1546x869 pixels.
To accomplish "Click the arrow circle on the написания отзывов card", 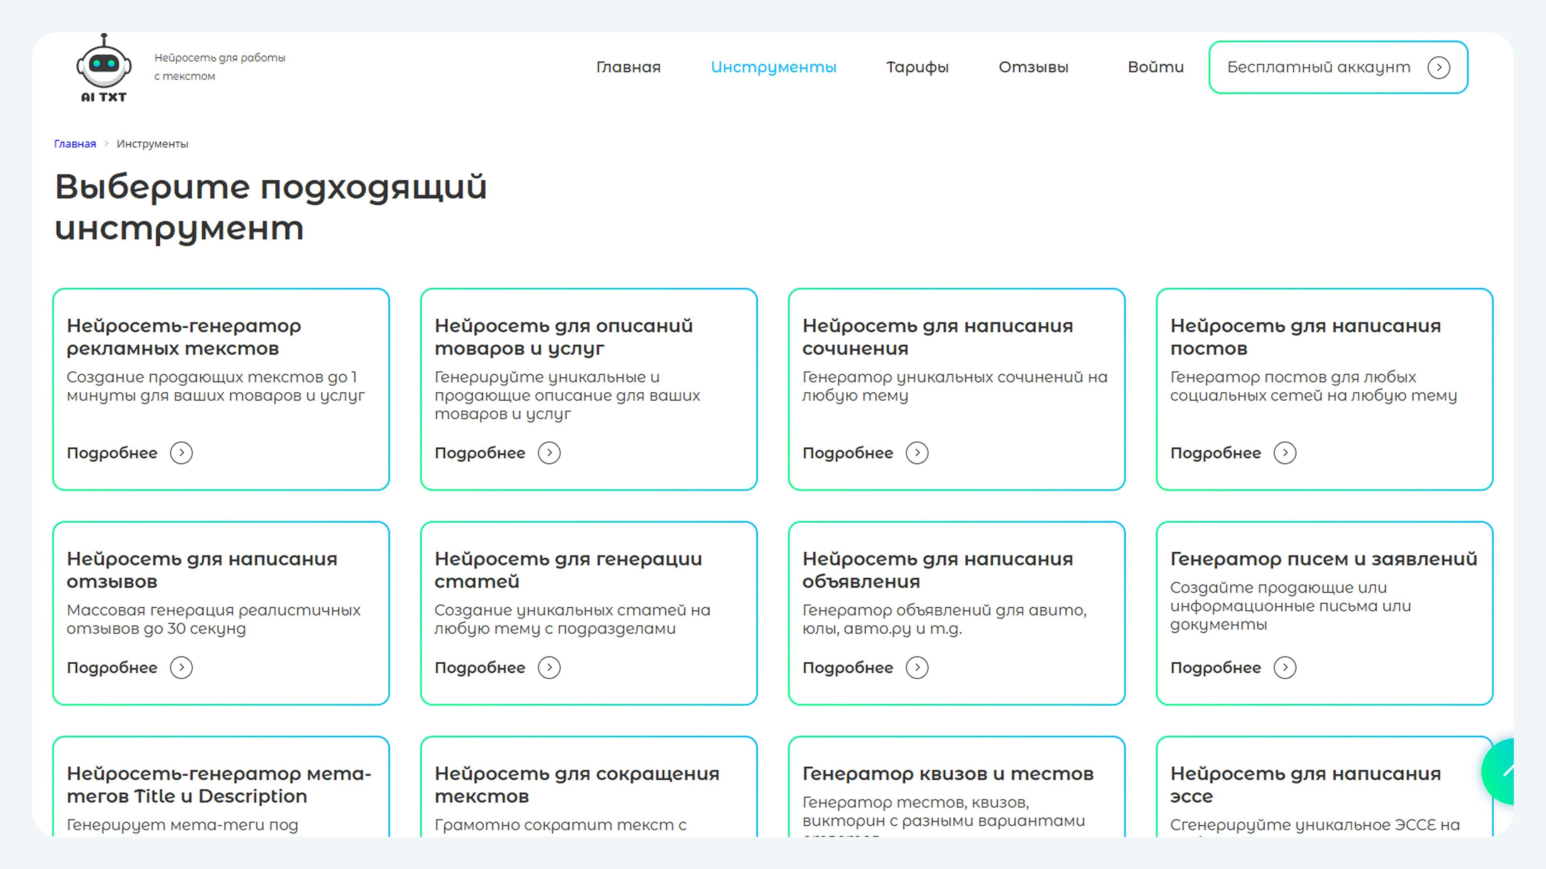I will 181,667.
